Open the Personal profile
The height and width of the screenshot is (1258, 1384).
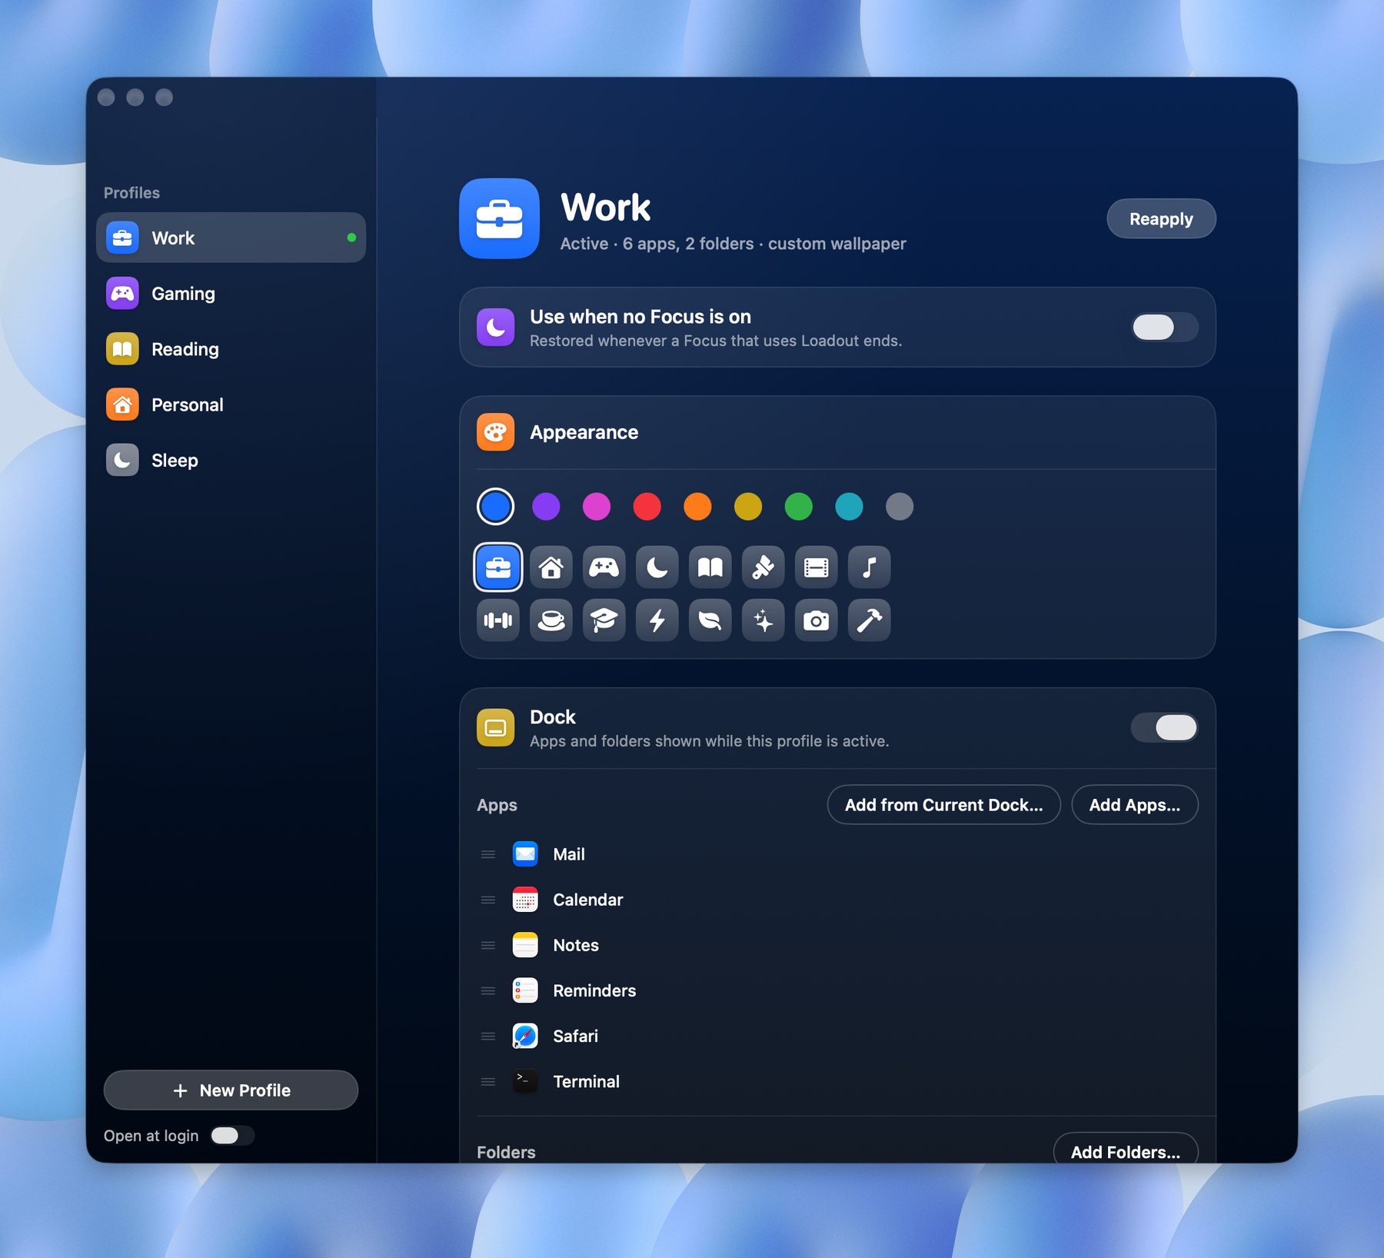pyautogui.click(x=231, y=404)
